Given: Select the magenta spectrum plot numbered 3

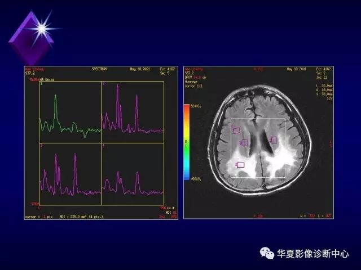Looking at the screenshot, I should tap(70, 174).
